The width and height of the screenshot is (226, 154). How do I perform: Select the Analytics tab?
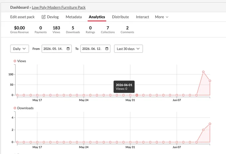[97, 17]
